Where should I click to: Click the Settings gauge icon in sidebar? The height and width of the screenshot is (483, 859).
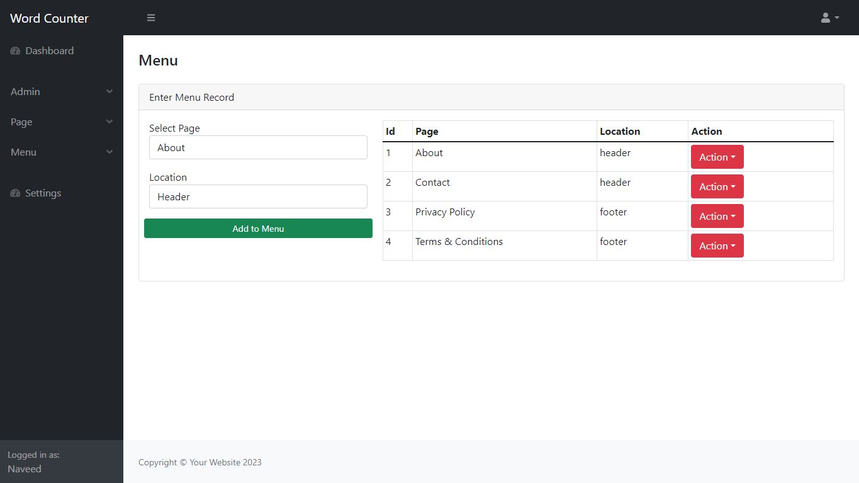(x=16, y=193)
